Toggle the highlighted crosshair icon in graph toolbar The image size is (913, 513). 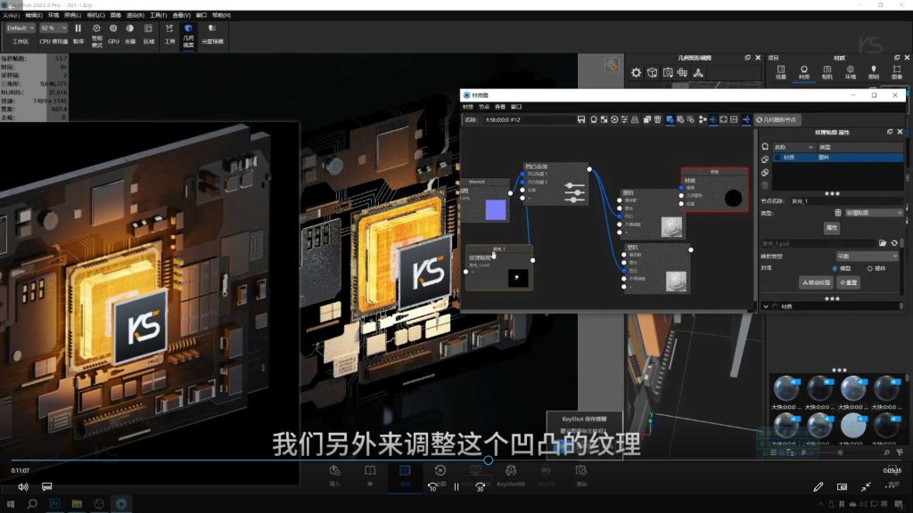746,119
